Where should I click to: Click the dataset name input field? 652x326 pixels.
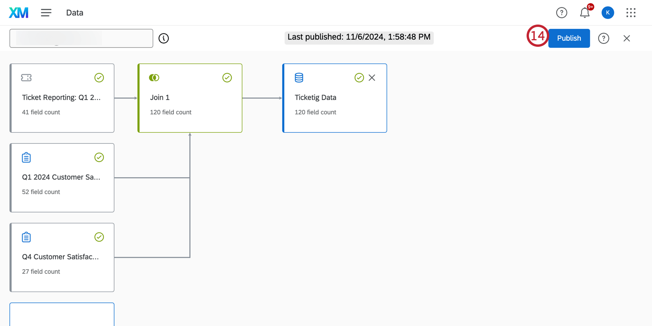coord(81,38)
